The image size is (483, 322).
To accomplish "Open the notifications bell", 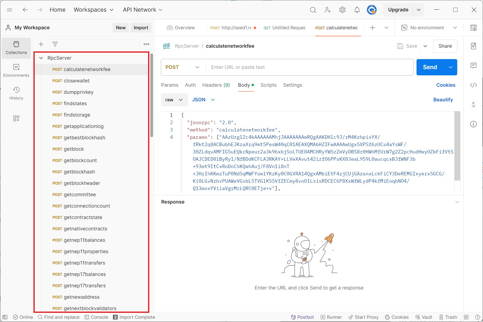I will click(357, 10).
